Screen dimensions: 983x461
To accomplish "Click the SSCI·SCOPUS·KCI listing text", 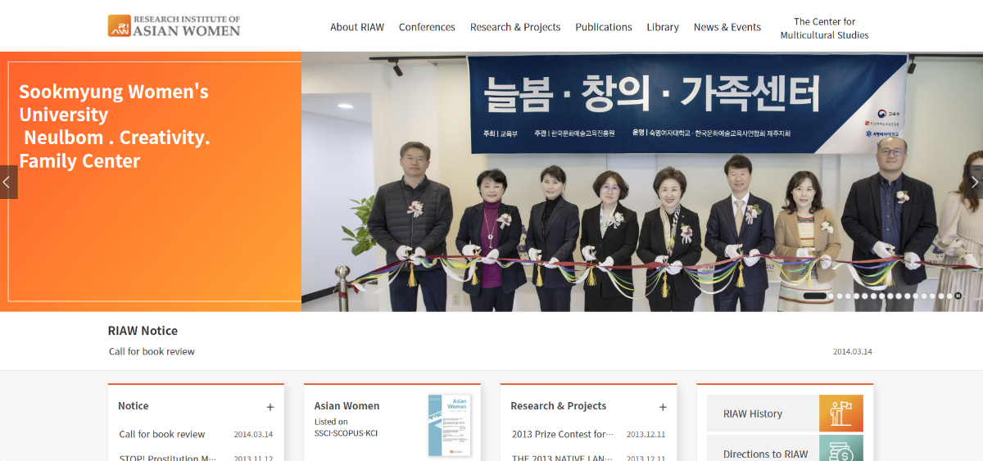I will tap(347, 433).
